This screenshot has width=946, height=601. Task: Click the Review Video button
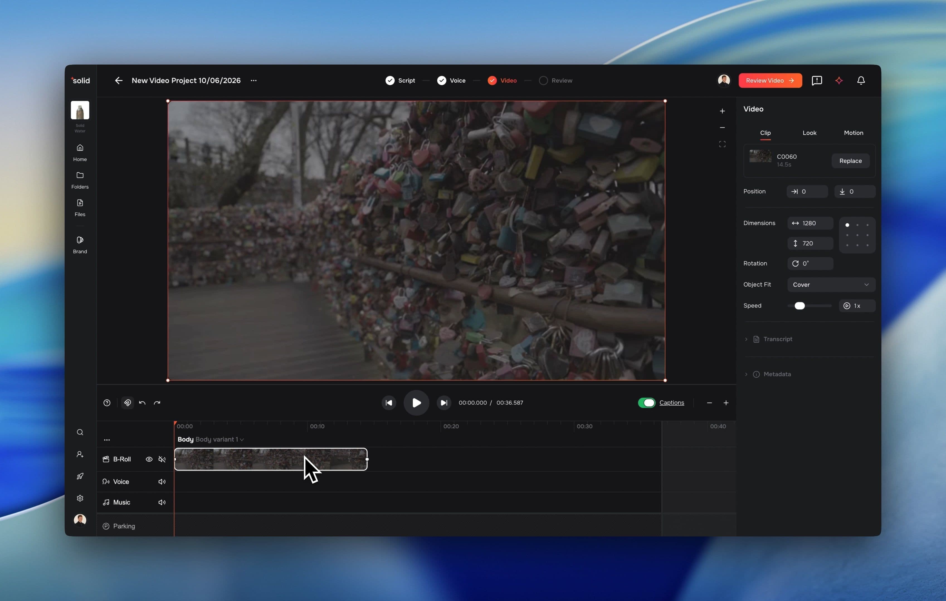click(770, 80)
